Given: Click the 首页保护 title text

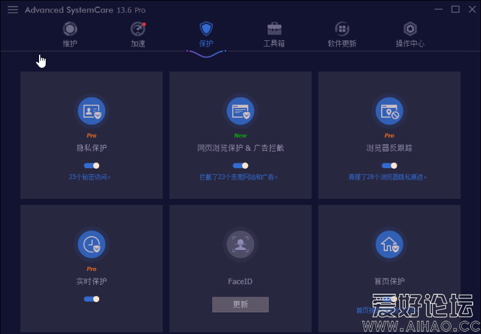Looking at the screenshot, I should 389,281.
